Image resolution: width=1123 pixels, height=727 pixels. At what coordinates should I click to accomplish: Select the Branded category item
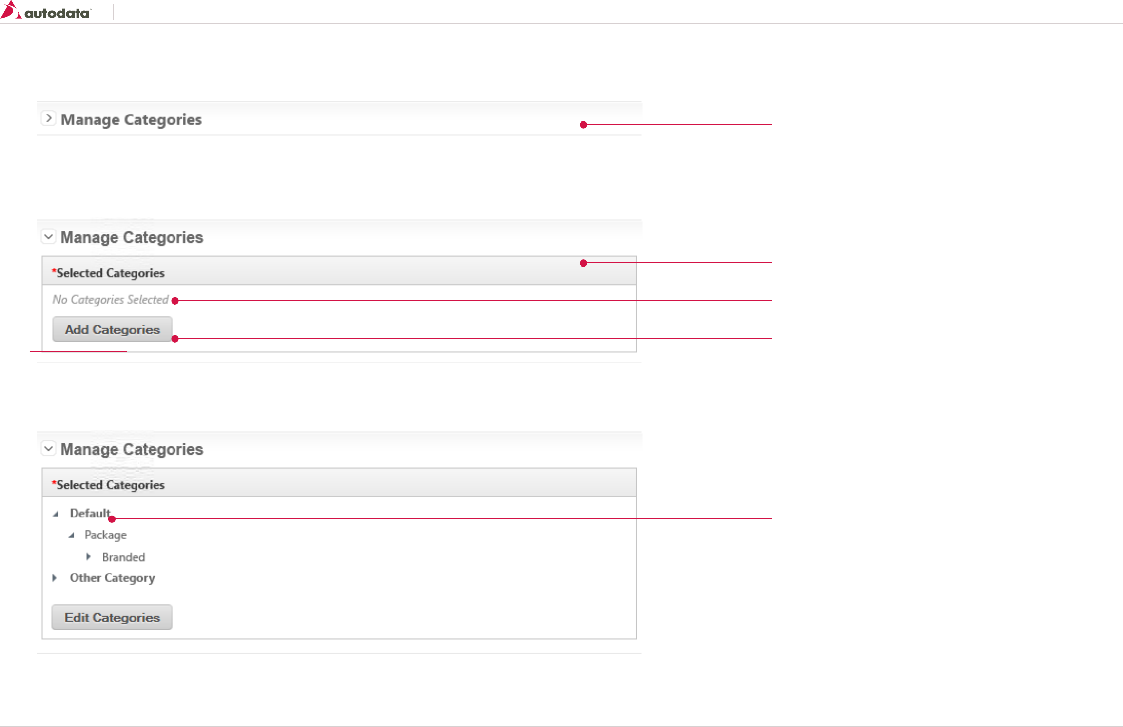pyautogui.click(x=123, y=557)
